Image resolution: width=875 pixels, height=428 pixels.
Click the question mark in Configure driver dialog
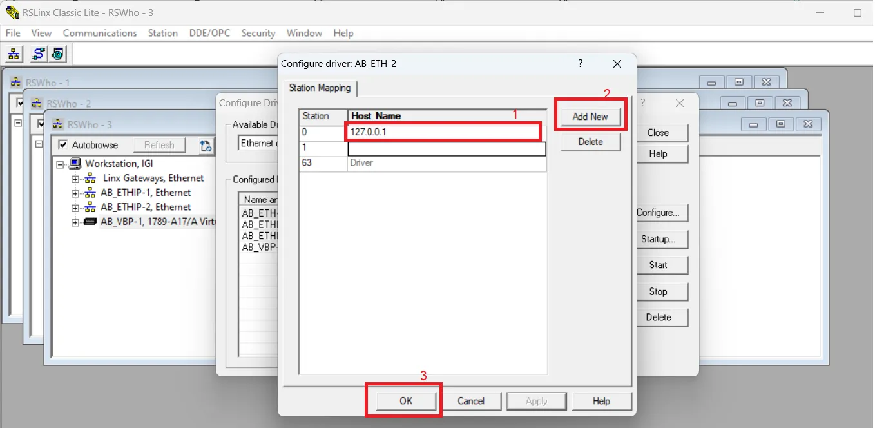(x=580, y=63)
